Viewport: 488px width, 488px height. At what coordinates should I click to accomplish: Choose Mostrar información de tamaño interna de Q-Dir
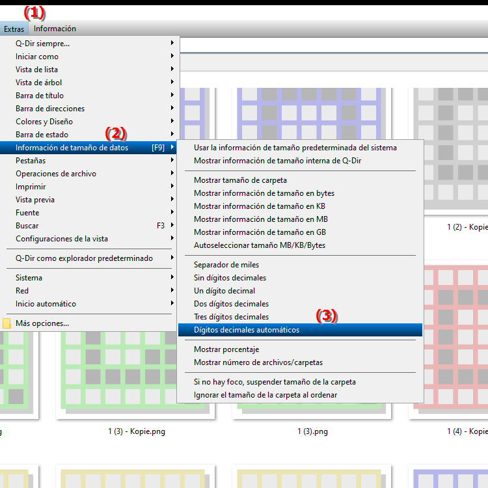301,161
